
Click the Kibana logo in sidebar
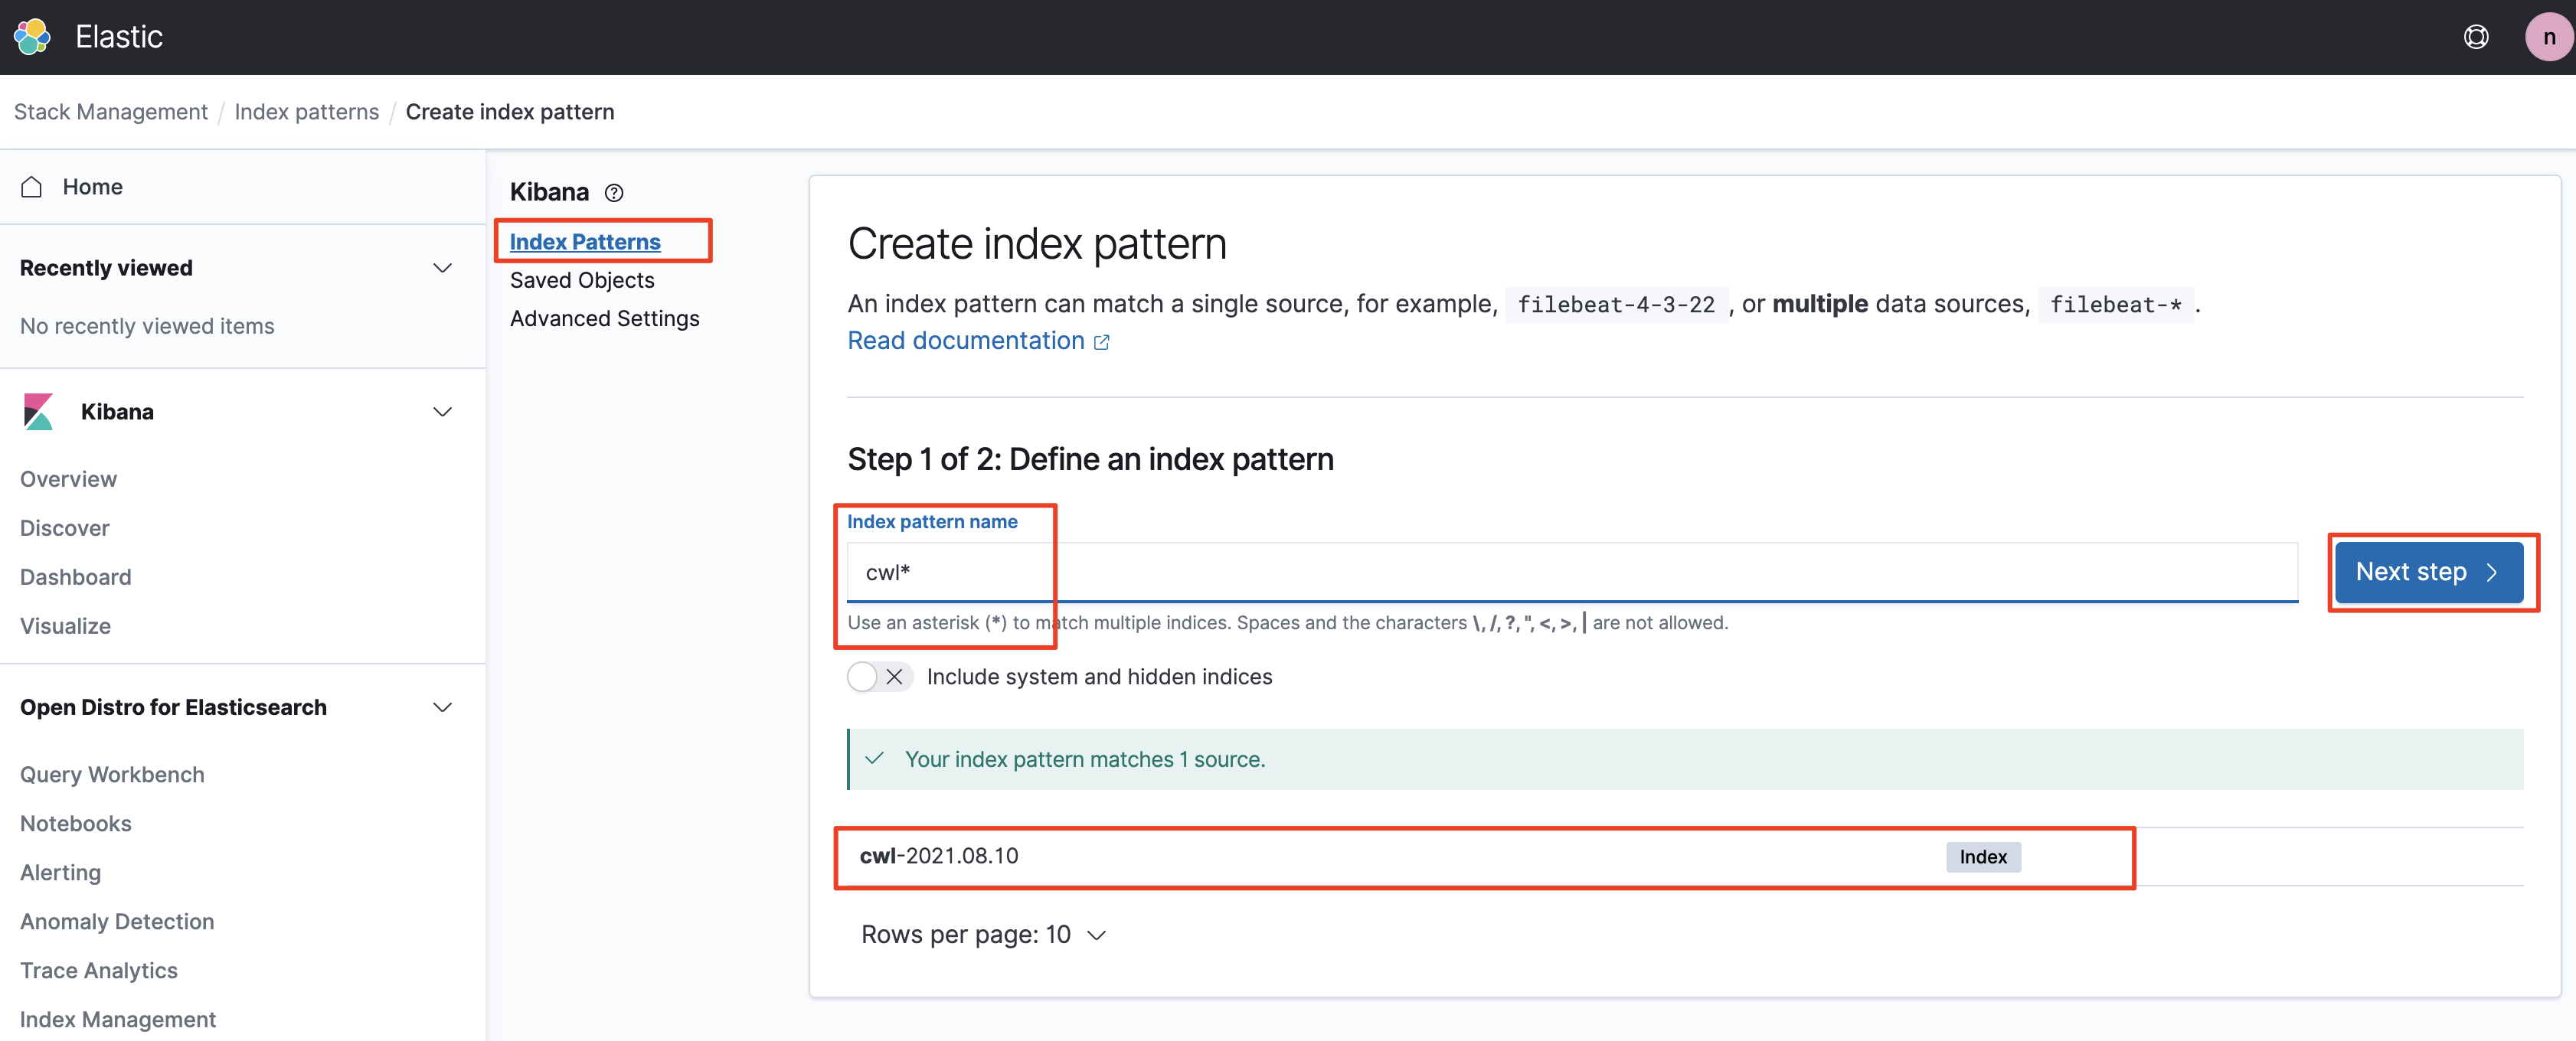pyautogui.click(x=38, y=412)
